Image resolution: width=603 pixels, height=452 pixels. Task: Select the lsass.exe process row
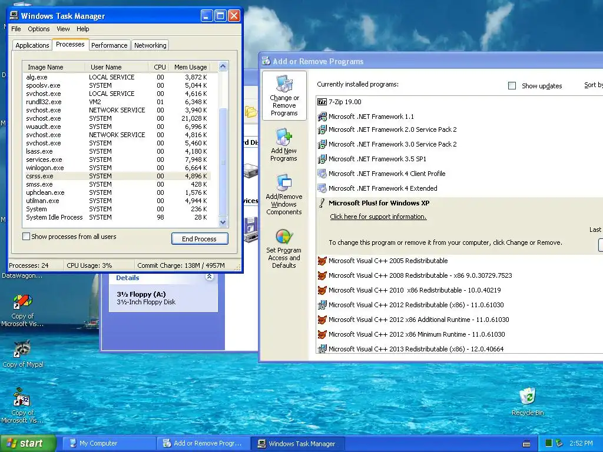pos(117,151)
